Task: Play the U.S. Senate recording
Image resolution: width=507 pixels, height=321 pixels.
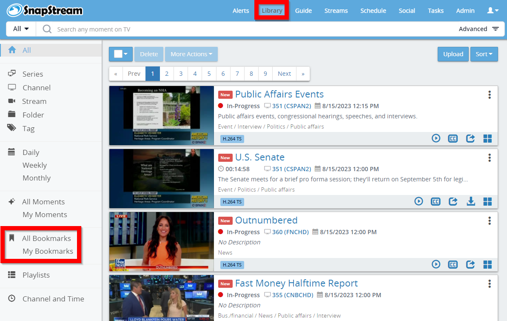Action: 419,201
